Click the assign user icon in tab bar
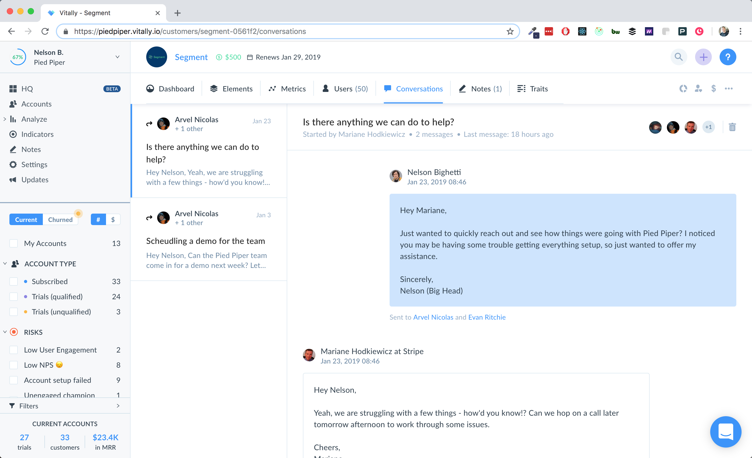The image size is (752, 458). click(698, 89)
